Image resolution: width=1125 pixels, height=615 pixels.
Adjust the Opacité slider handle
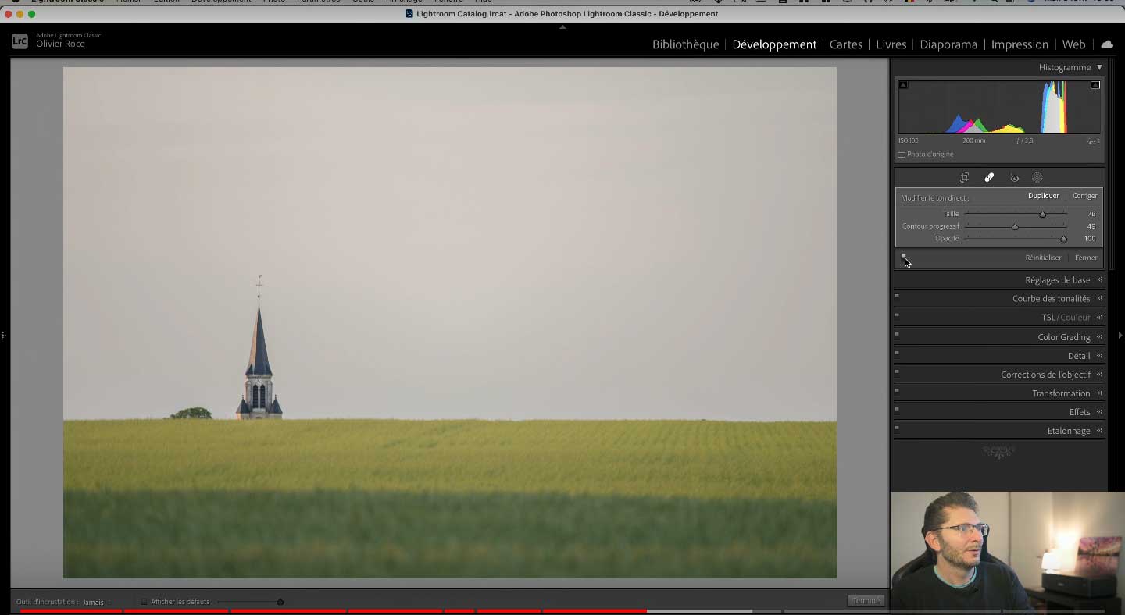point(1063,239)
